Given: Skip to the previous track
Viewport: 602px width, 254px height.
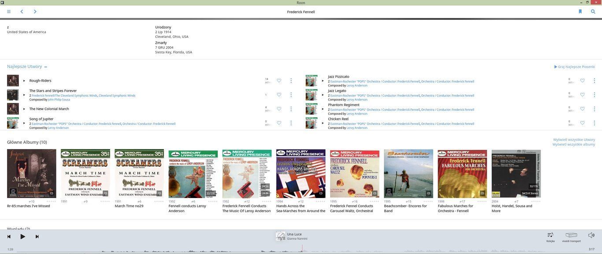Looking at the screenshot, I should [x=9, y=237].
